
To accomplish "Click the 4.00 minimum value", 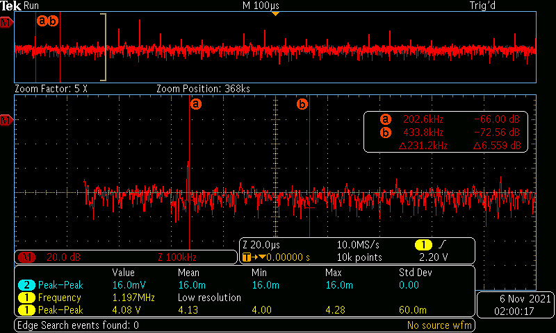I will pos(262,310).
